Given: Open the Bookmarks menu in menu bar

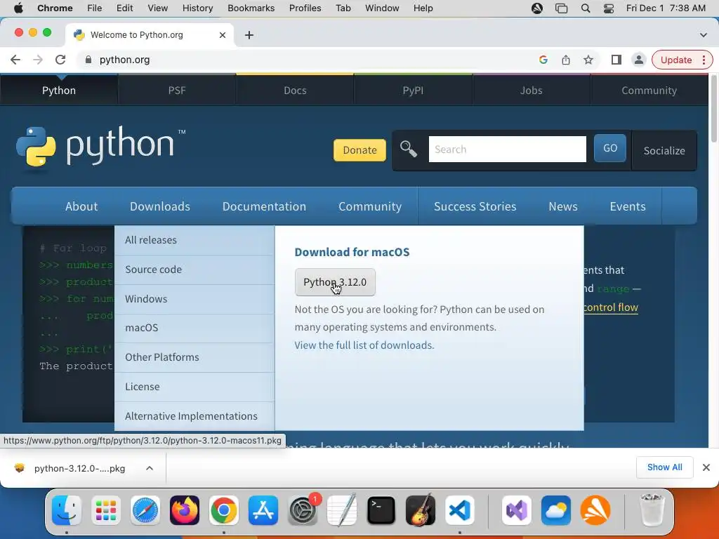Looking at the screenshot, I should [x=251, y=8].
